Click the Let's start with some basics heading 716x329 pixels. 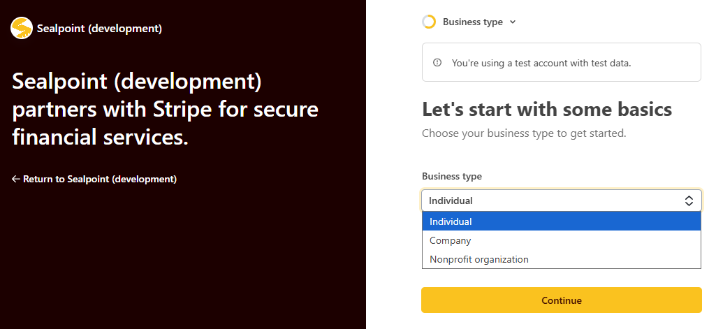(x=547, y=110)
